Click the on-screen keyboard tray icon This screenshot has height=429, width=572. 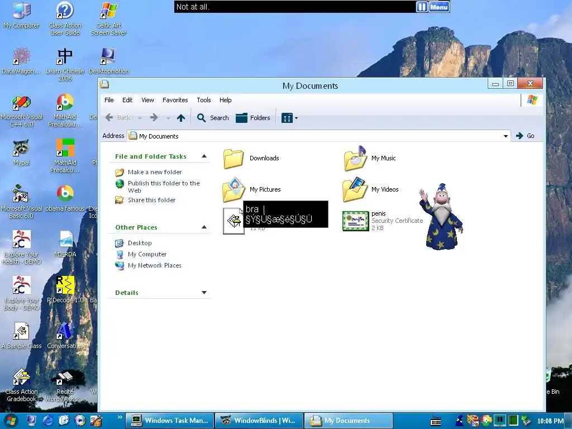(x=436, y=421)
